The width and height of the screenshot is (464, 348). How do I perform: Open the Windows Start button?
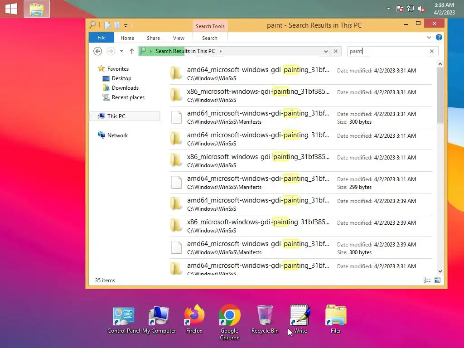point(11,9)
